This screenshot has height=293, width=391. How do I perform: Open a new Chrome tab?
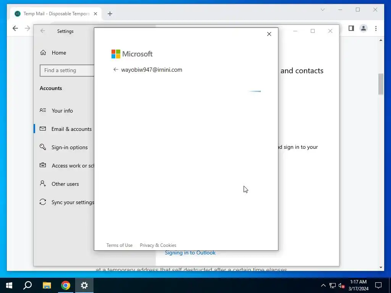110,14
